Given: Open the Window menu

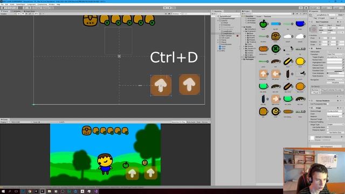Looking at the screenshot, I should (52, 4).
